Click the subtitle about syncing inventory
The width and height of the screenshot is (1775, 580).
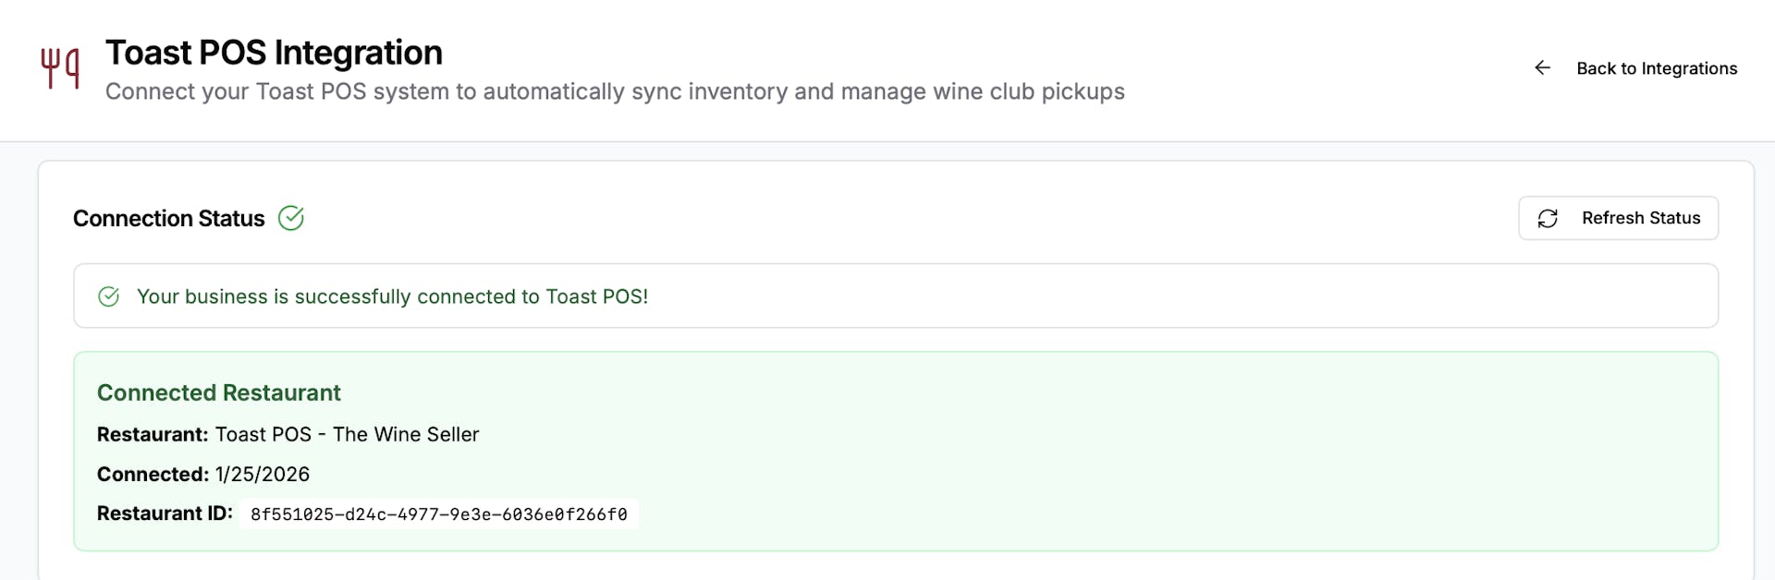tap(615, 91)
